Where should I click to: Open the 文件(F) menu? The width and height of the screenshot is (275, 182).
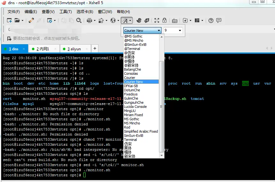coord(13,12)
